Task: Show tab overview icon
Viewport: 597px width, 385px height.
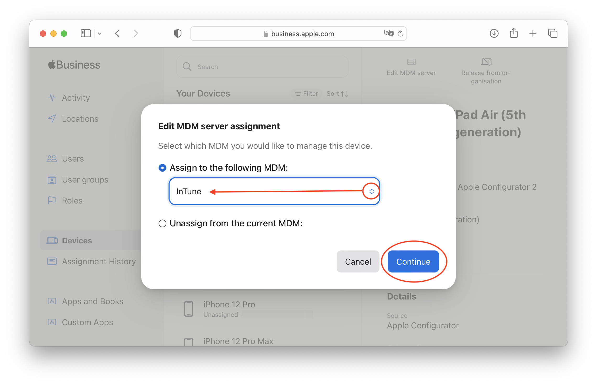Action: [553, 33]
